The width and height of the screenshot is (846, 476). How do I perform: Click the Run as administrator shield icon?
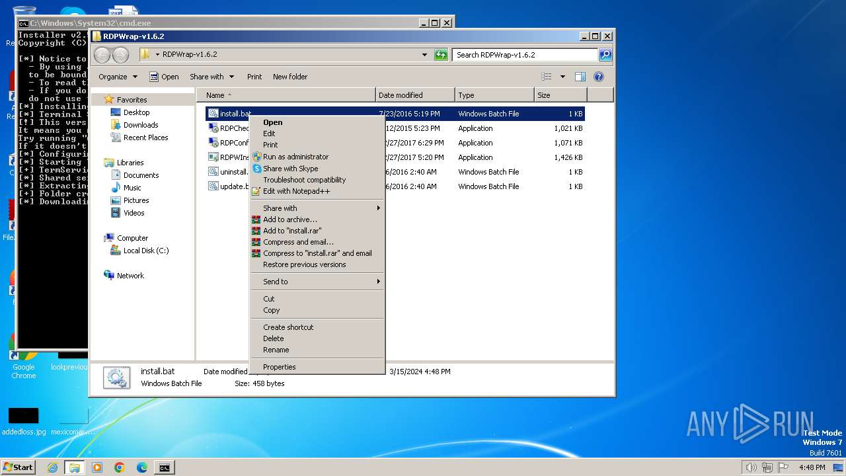click(x=256, y=157)
